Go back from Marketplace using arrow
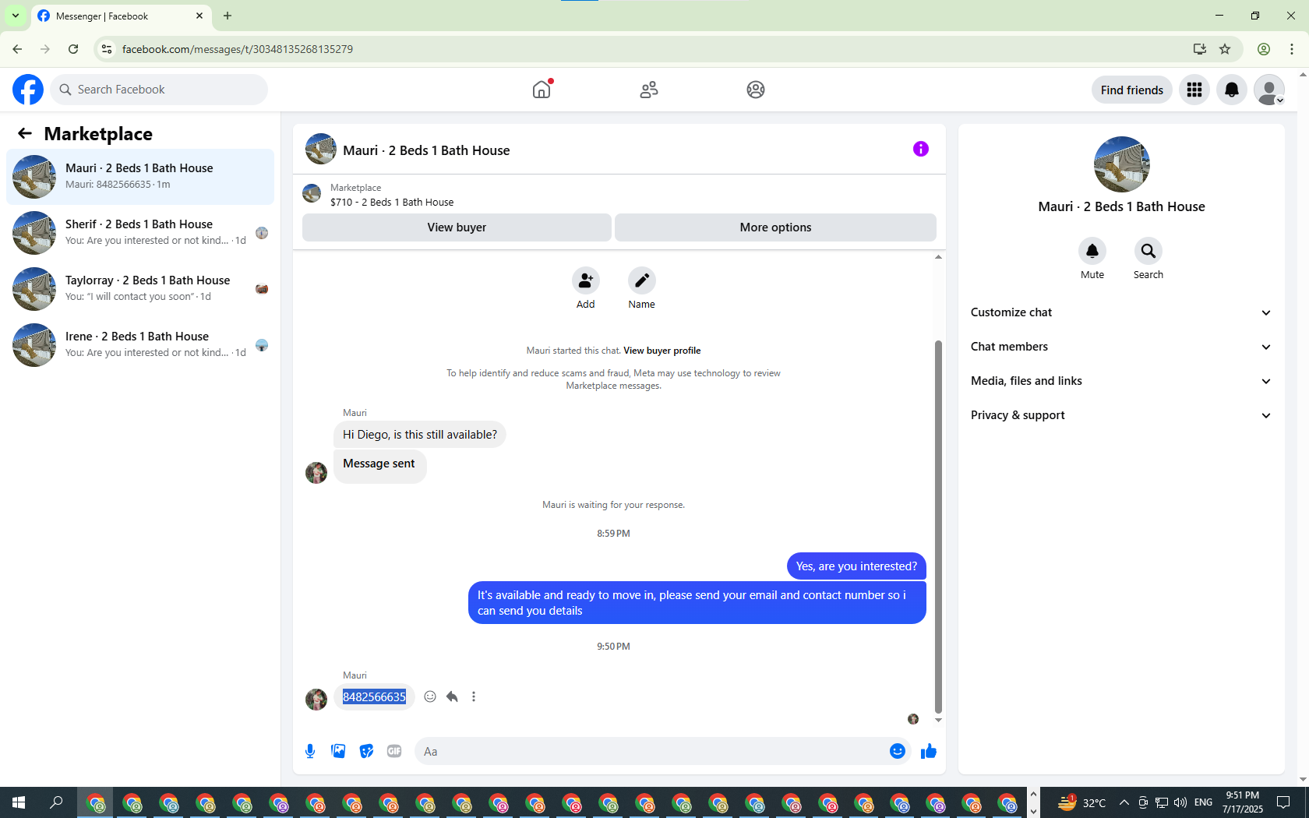This screenshot has width=1309, height=818. pyautogui.click(x=25, y=133)
